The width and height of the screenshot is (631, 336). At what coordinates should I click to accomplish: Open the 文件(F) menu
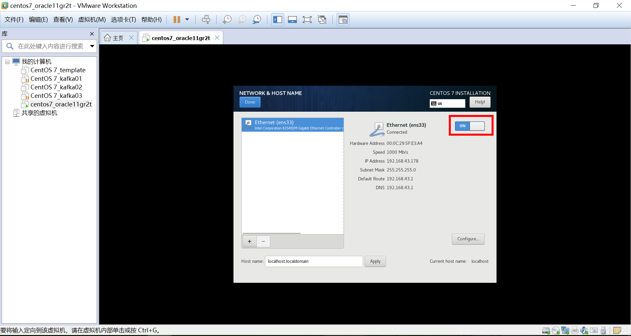[14, 20]
